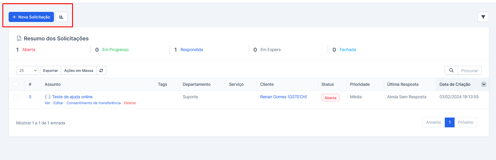496x160 pixels.
Task: Click the user avatar beside ticket subject
Action: tap(47, 97)
